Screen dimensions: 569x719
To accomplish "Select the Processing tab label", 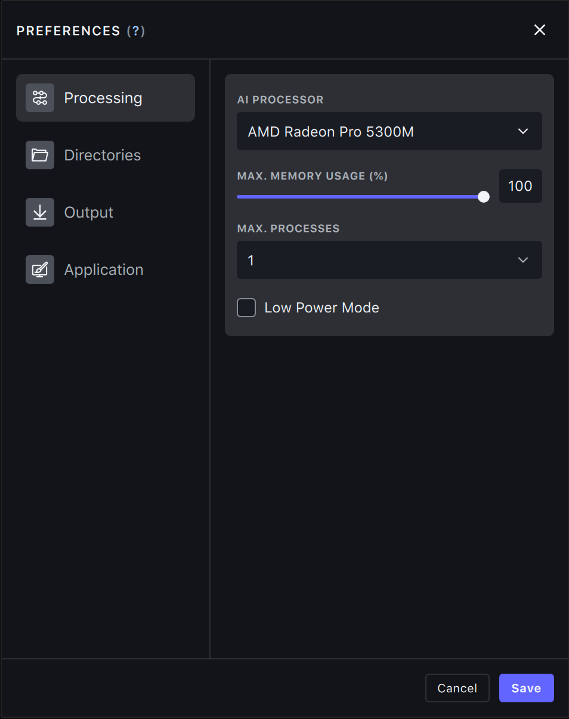I will (x=103, y=98).
